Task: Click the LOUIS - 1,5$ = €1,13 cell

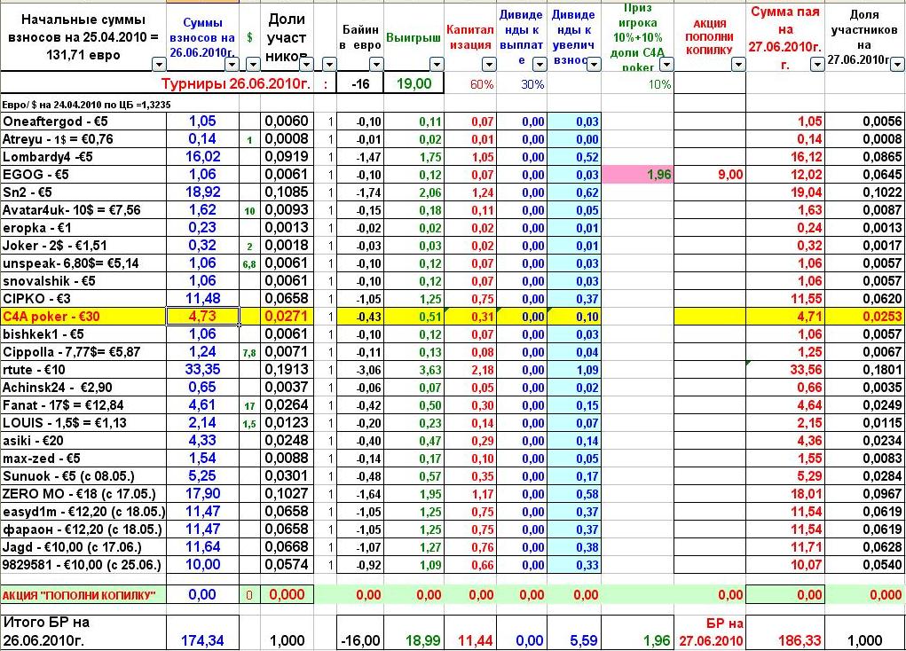Action: 83,423
